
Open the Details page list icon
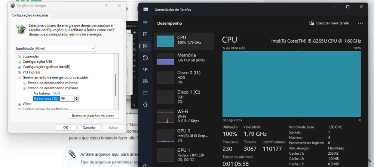[145, 93]
